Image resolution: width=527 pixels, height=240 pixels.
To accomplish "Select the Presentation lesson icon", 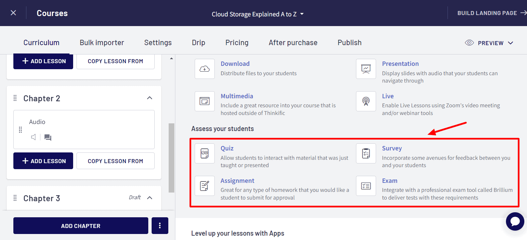I will [x=366, y=69].
